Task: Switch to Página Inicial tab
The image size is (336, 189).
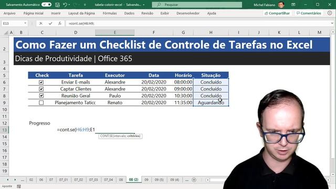Action: click(x=34, y=13)
